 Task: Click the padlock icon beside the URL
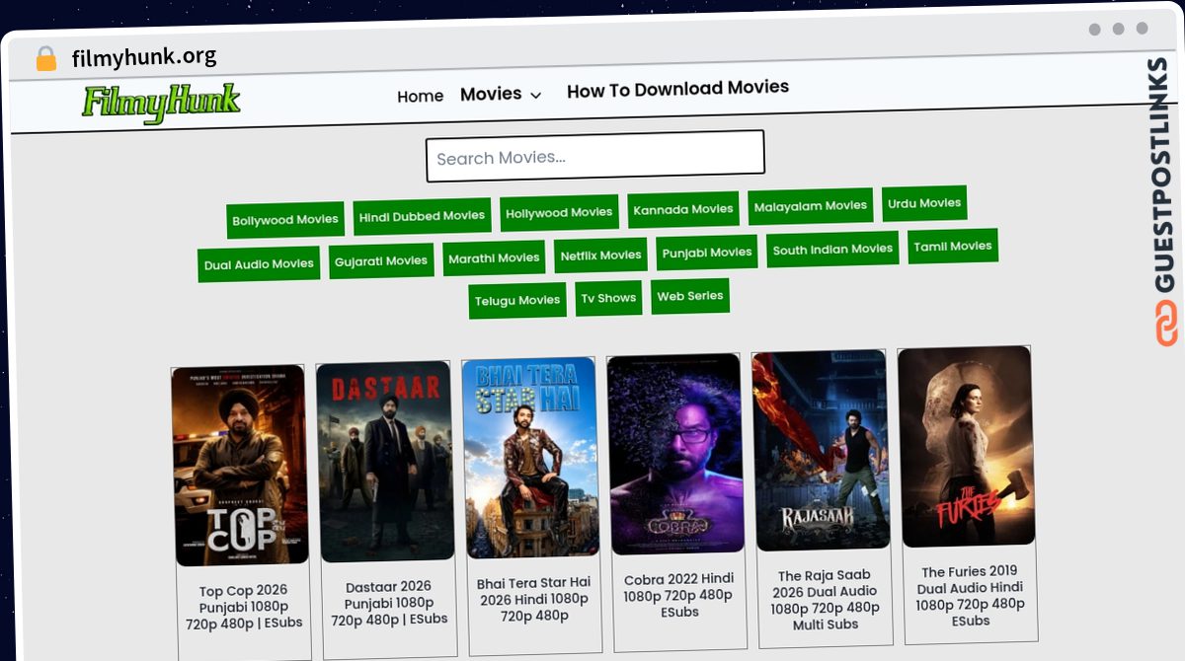pos(46,59)
